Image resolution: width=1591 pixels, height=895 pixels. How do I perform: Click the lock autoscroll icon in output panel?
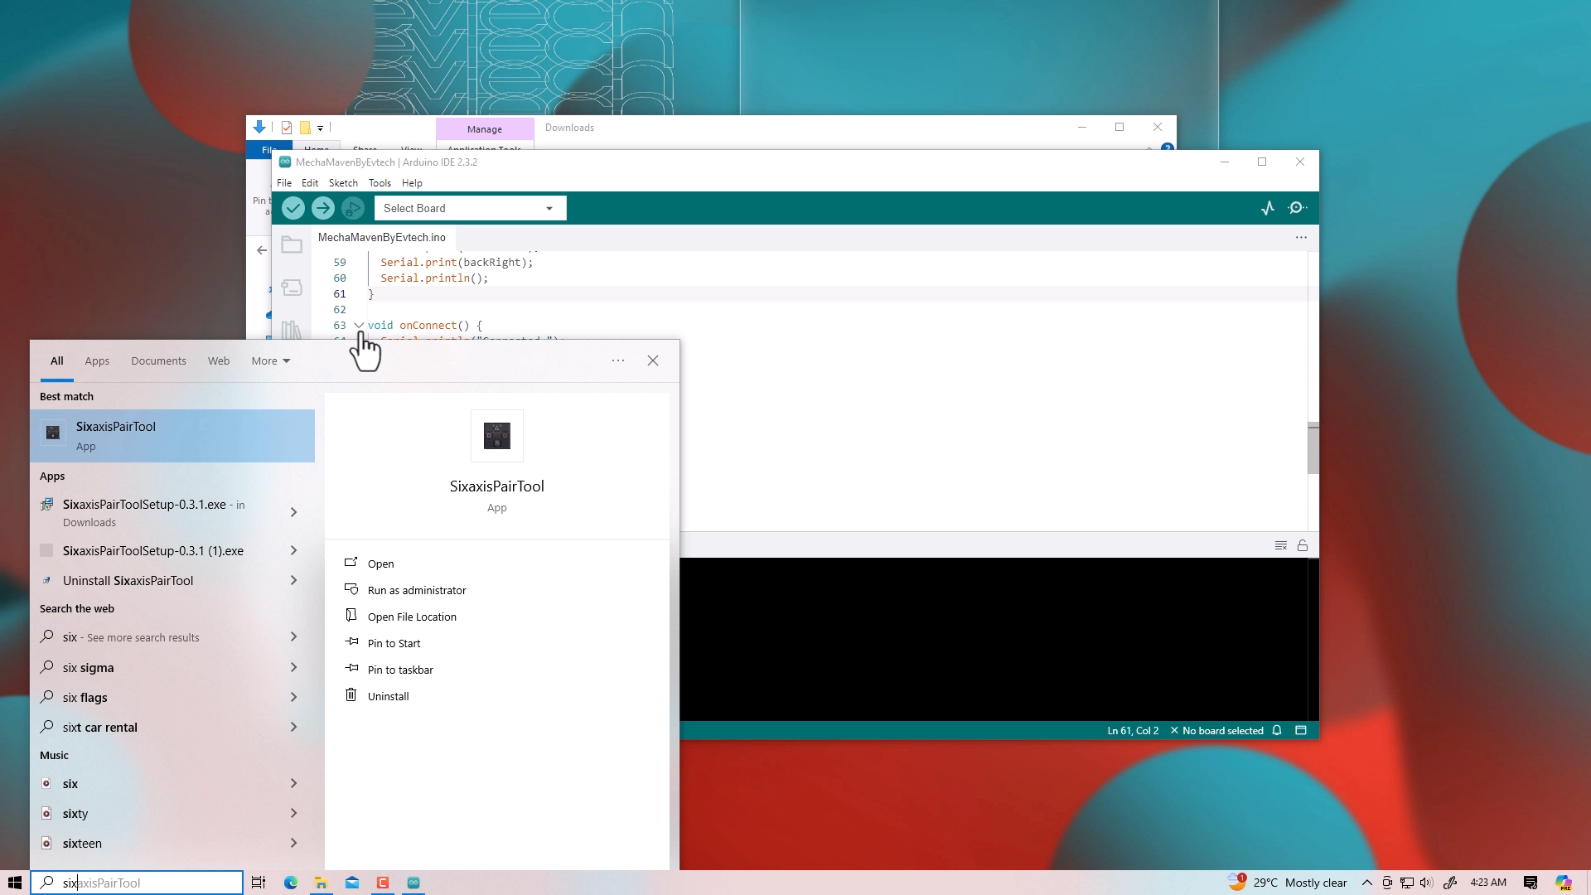[1303, 545]
